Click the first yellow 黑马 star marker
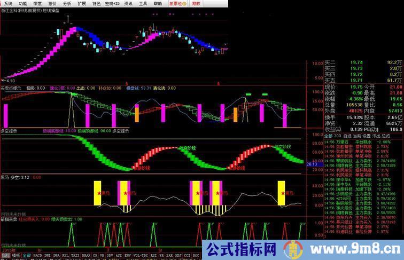 click(97, 193)
